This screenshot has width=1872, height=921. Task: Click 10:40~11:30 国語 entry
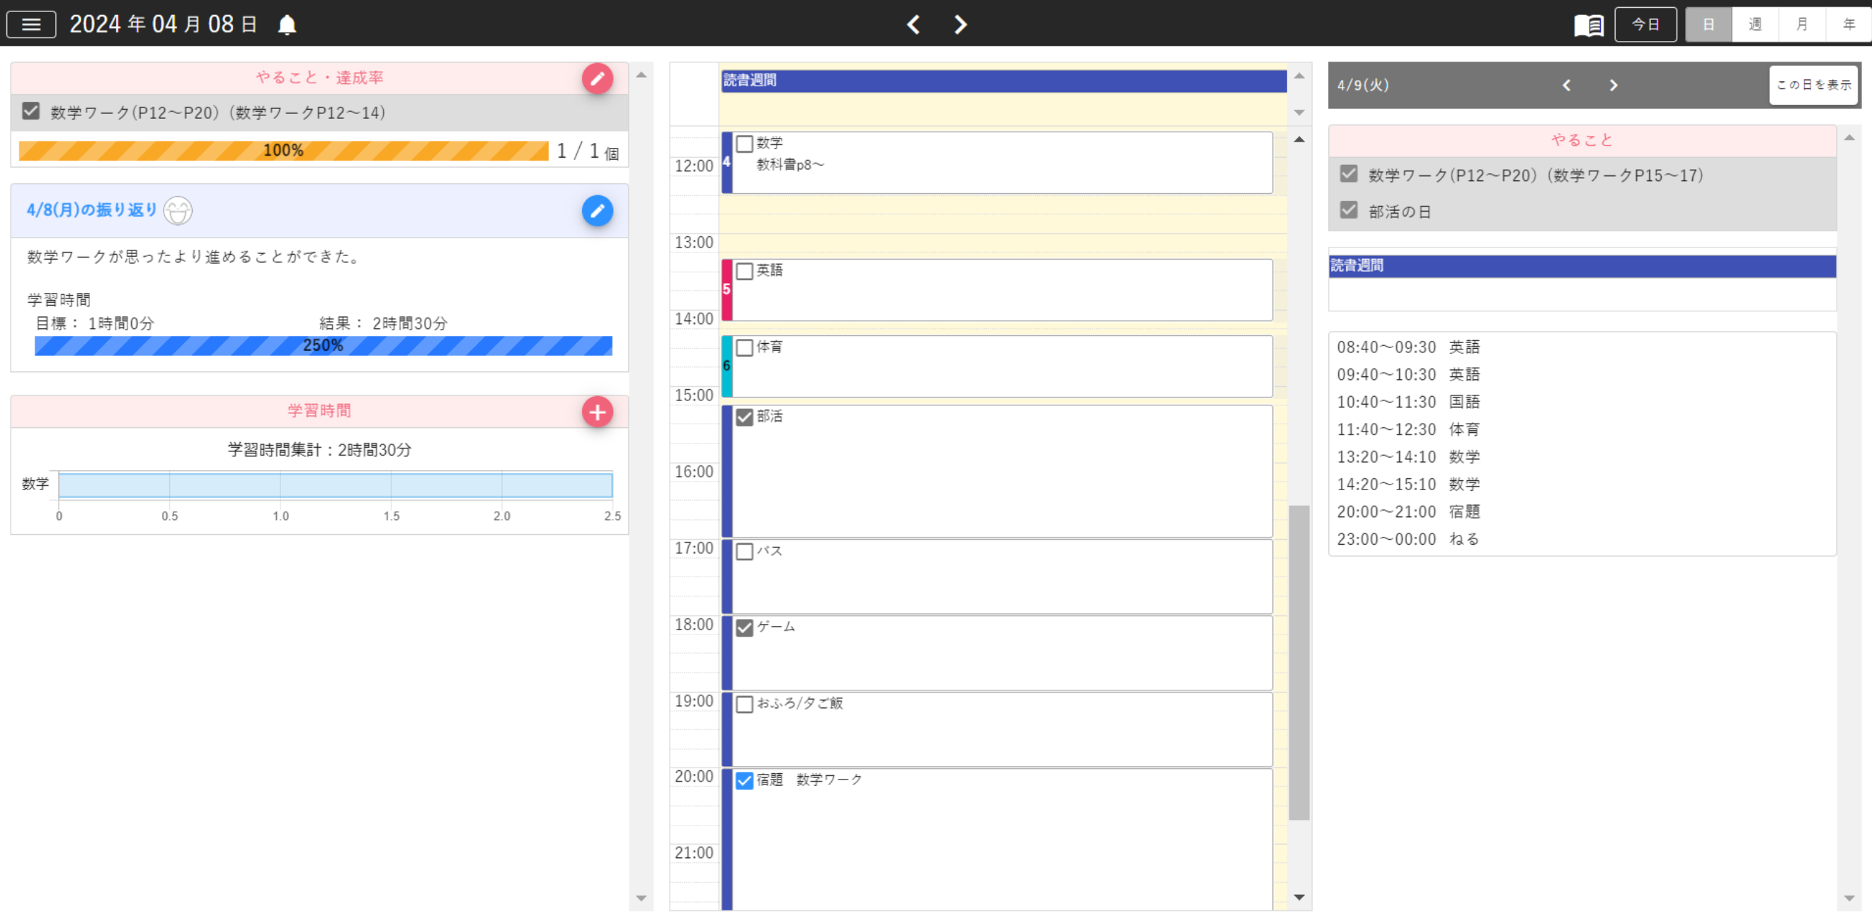point(1408,402)
